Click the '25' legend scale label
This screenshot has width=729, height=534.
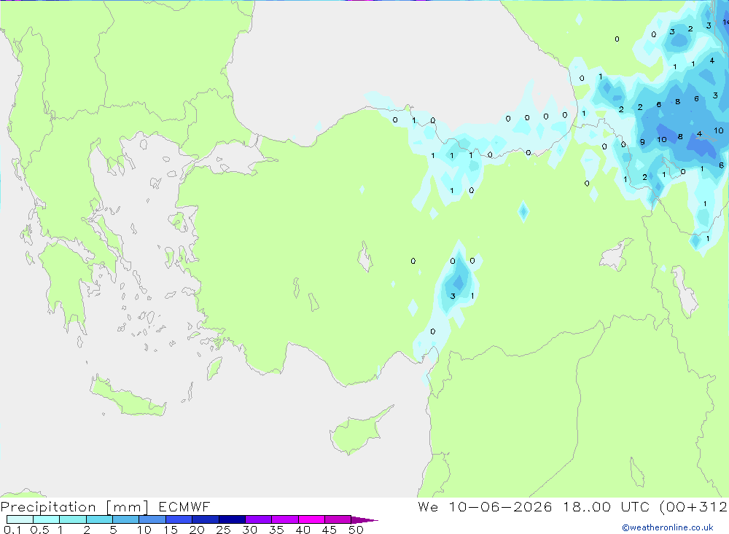[x=223, y=530]
